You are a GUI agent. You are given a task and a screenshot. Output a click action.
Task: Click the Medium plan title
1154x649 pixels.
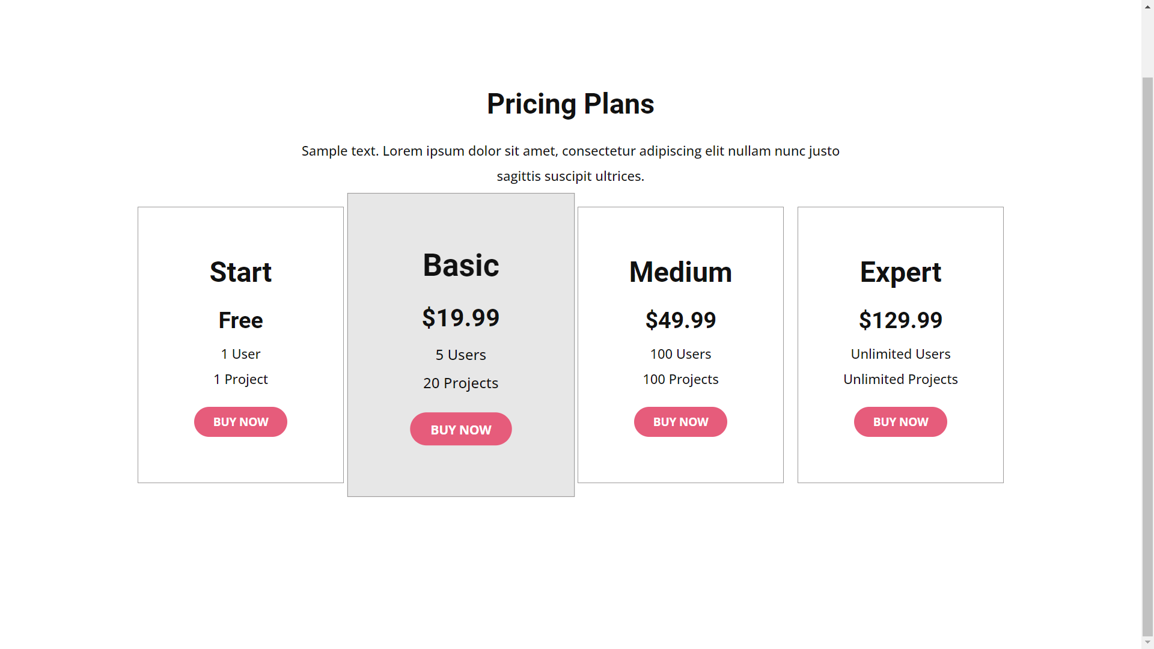pos(680,272)
